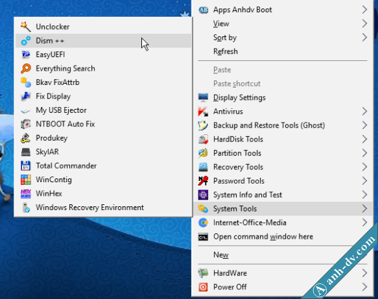Click the System Tools gears icon
This screenshot has height=299, width=378.
[203, 209]
